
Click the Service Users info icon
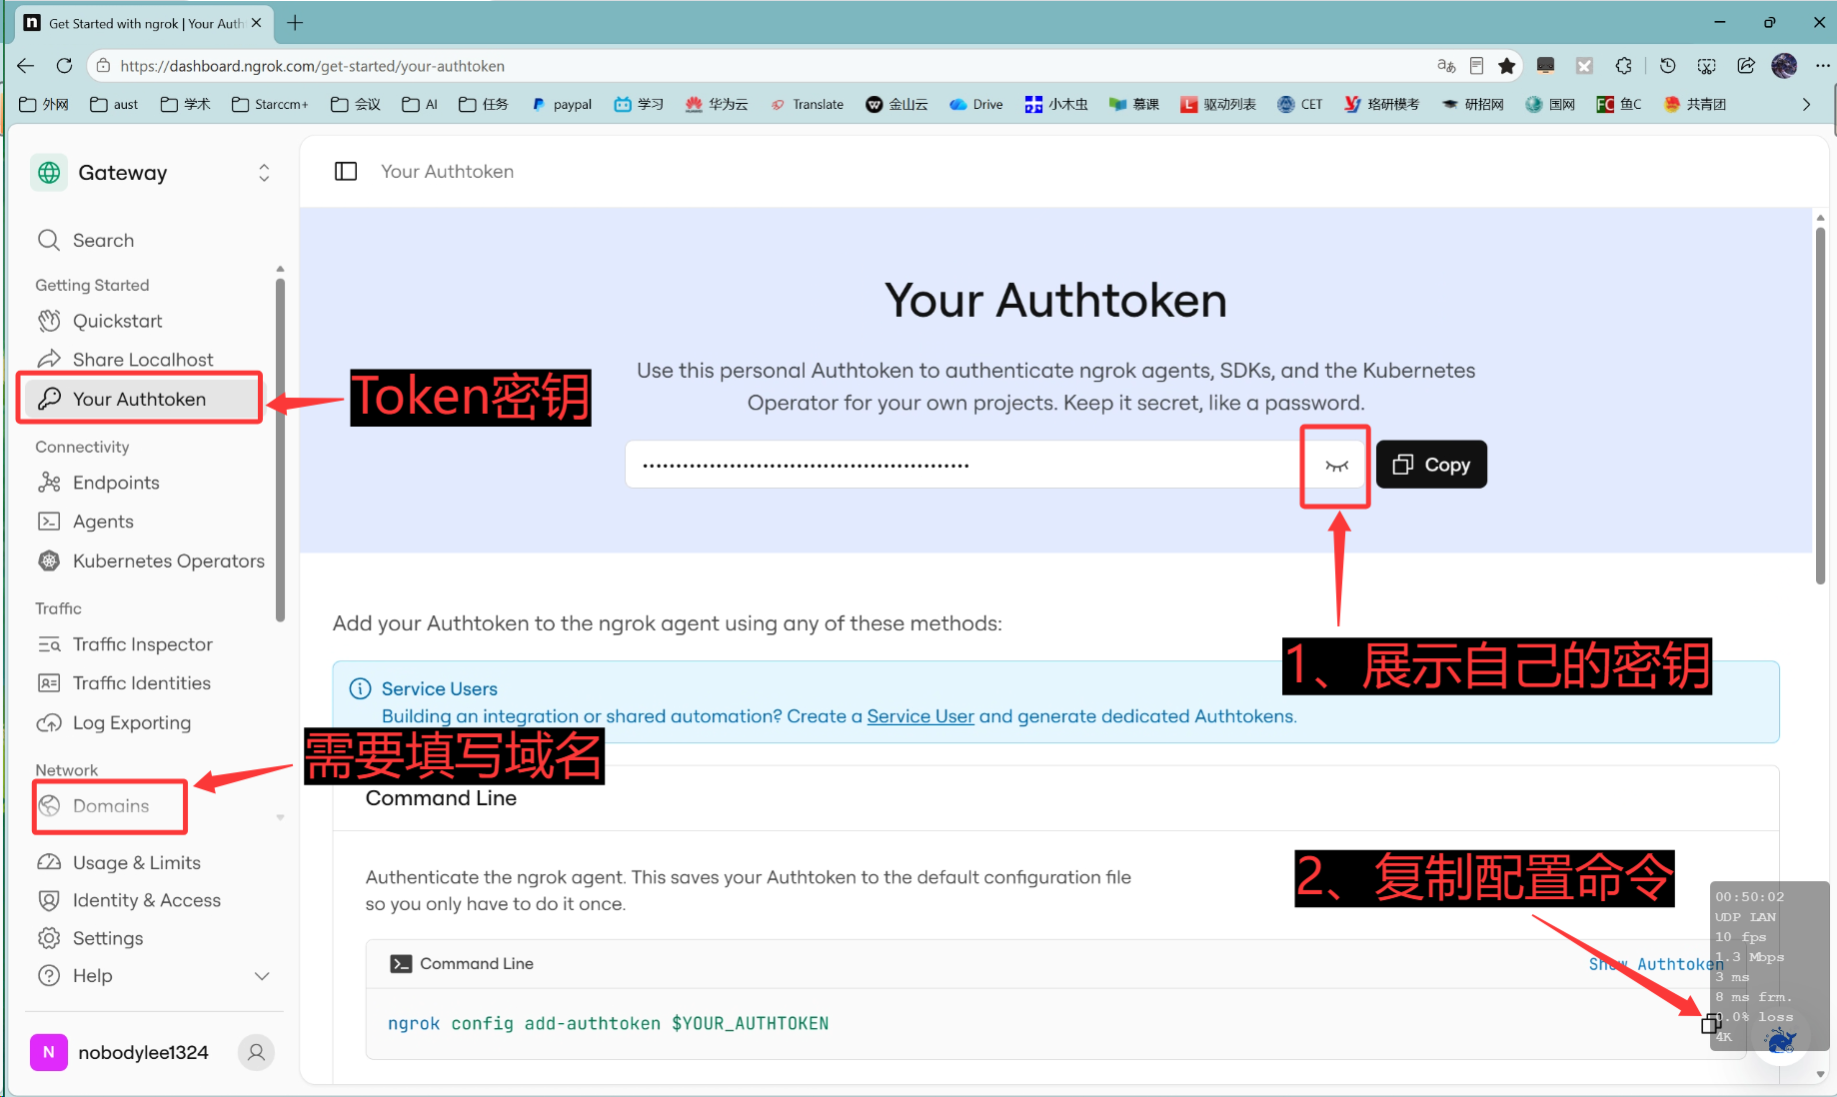click(360, 688)
